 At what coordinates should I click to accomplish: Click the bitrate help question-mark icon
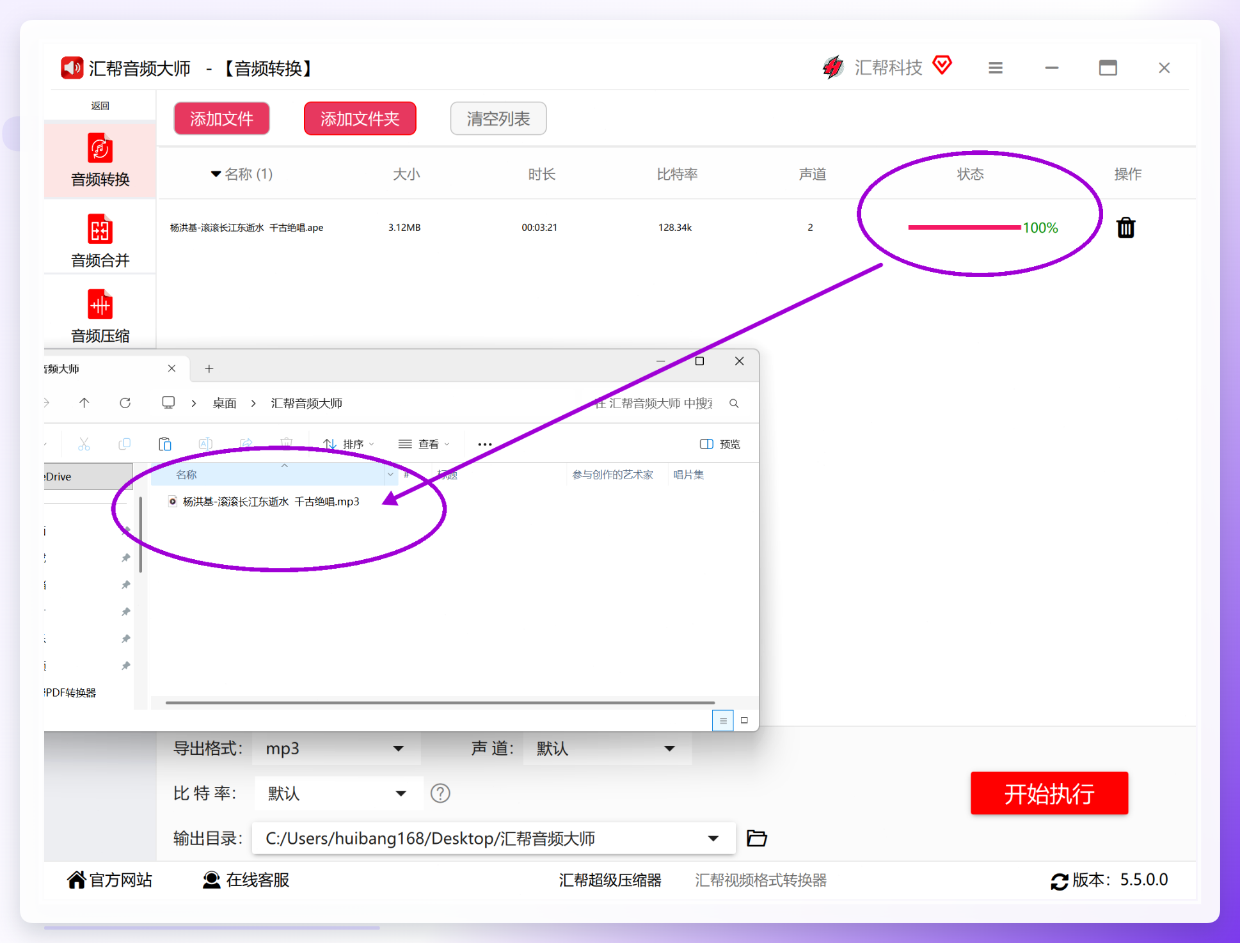click(440, 793)
